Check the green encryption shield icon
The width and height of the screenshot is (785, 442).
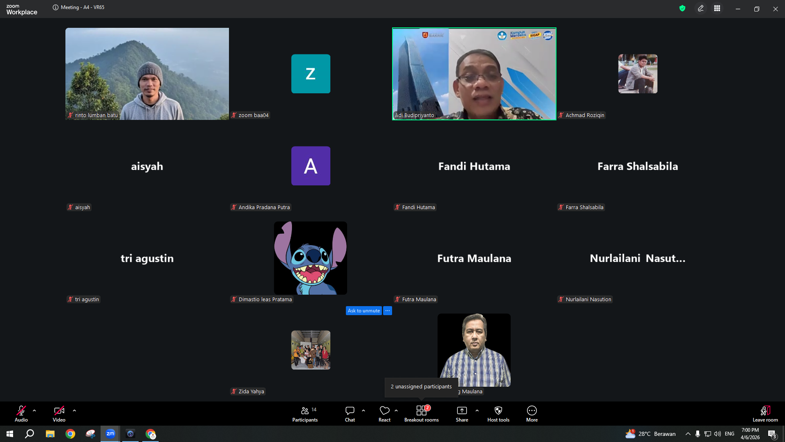[x=682, y=8]
